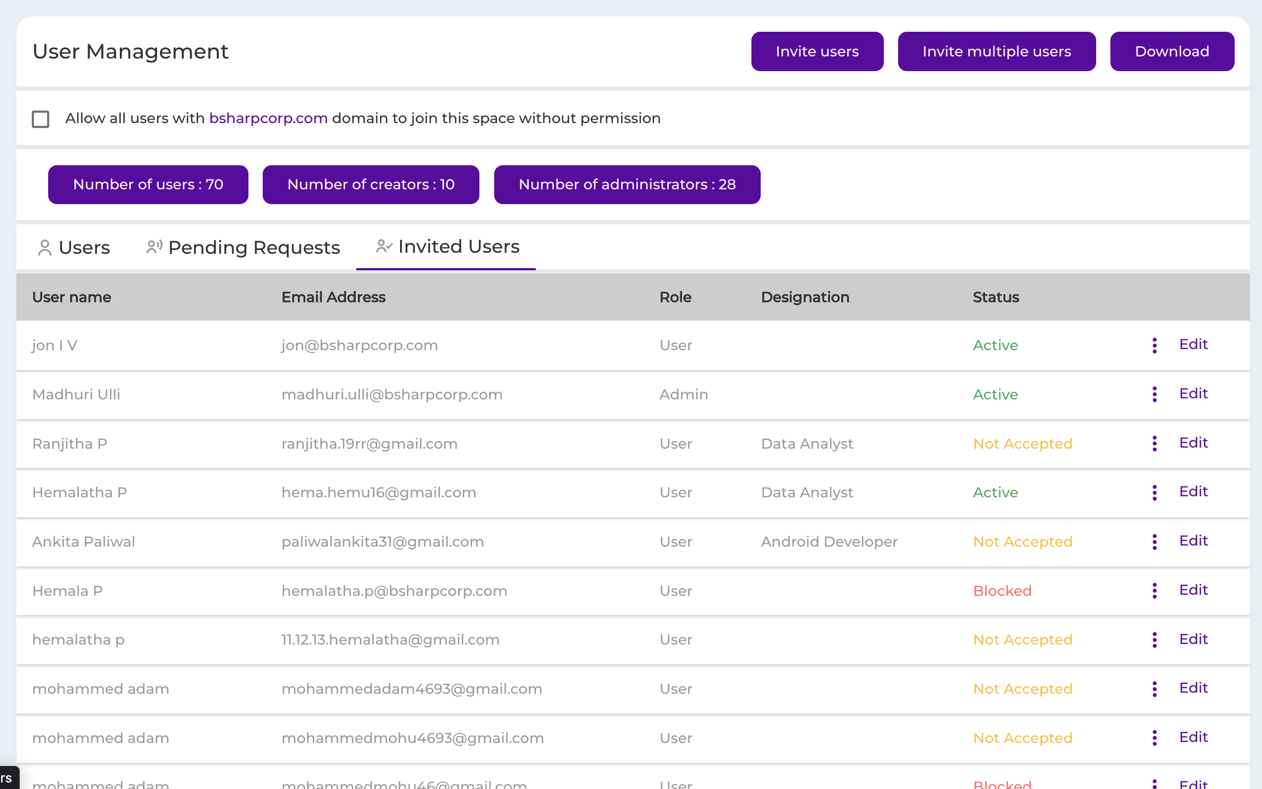Select the Invited Users tab
This screenshot has height=789, width=1262.
447,247
